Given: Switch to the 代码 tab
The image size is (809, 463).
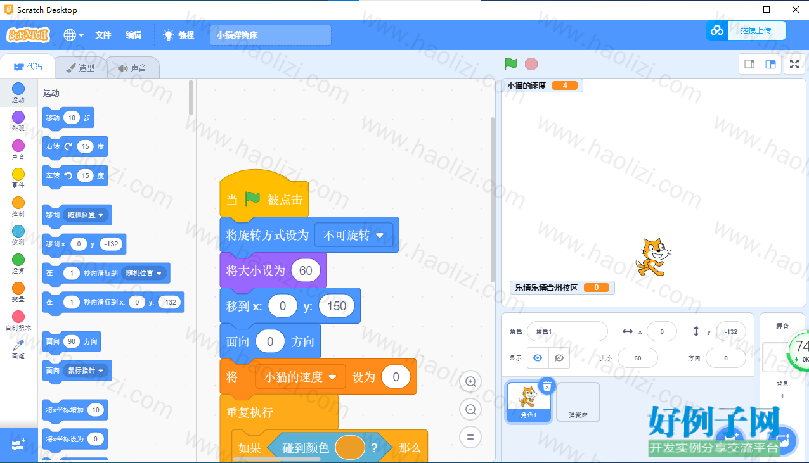Looking at the screenshot, I should tap(27, 67).
